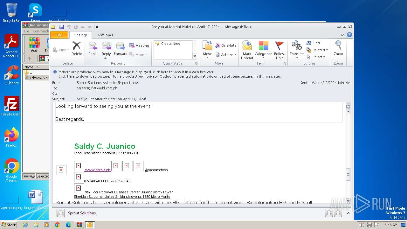Screen dimensions: 407x229
Task: Click the volume icon in system tray
Action: coord(361,225)
